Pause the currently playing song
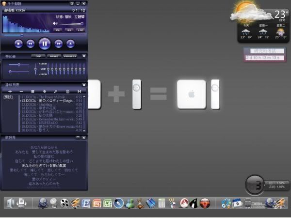Viewport: 291px width, 218px height. pos(44,44)
